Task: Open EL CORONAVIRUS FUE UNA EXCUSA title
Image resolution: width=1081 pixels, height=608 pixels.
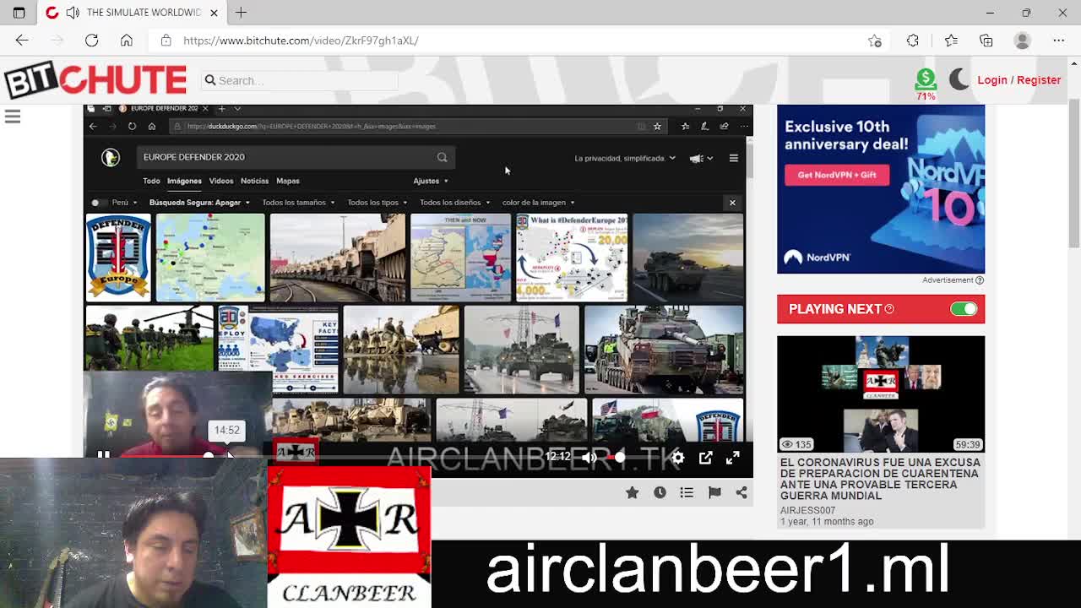Action: pyautogui.click(x=880, y=479)
